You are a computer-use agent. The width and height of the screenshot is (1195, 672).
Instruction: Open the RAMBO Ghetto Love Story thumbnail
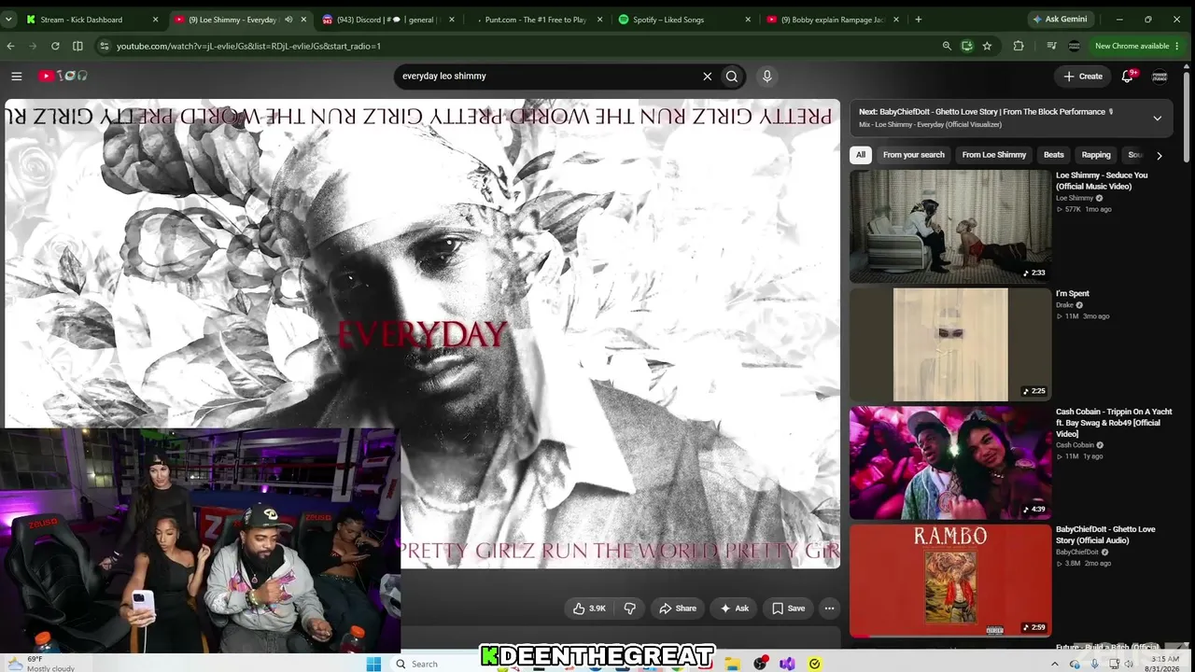950,581
